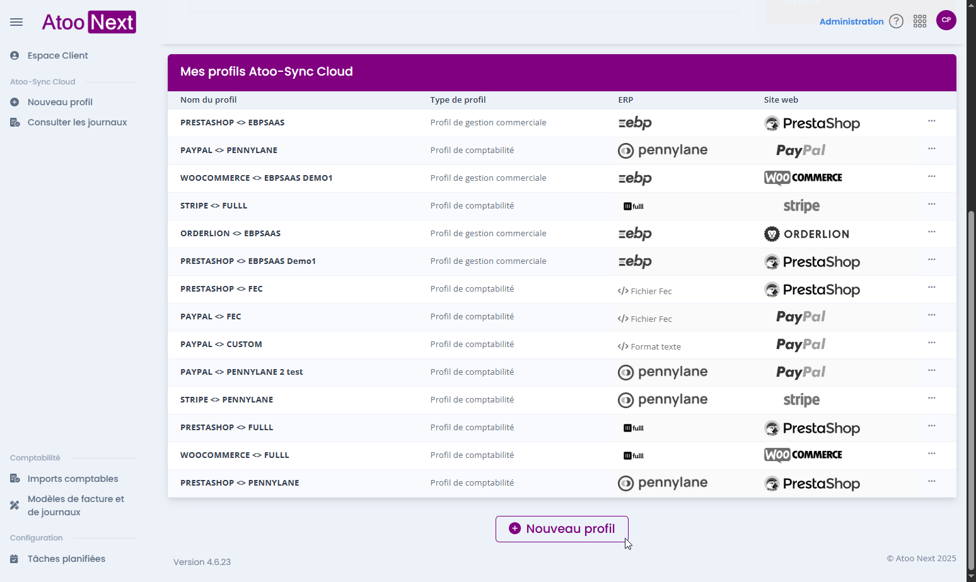Click the WooCommerce logo in WOOCOMMERCE <> EBPSAAS DEMO1 row

coord(803,178)
